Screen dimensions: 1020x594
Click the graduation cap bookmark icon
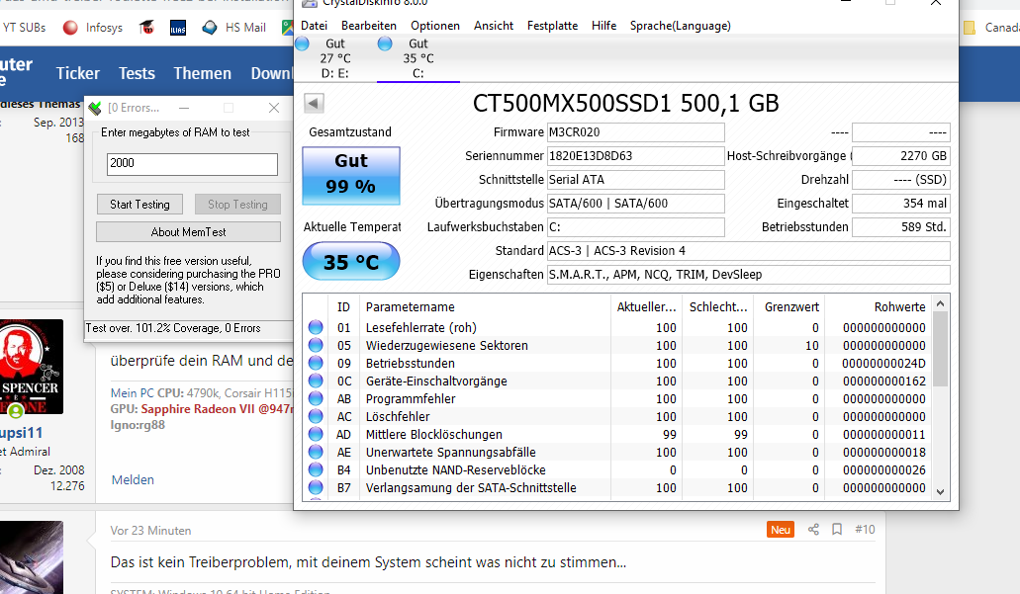point(146,28)
